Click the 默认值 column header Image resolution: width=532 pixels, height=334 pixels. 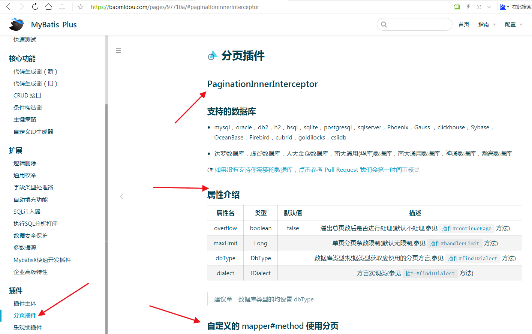pyautogui.click(x=293, y=213)
